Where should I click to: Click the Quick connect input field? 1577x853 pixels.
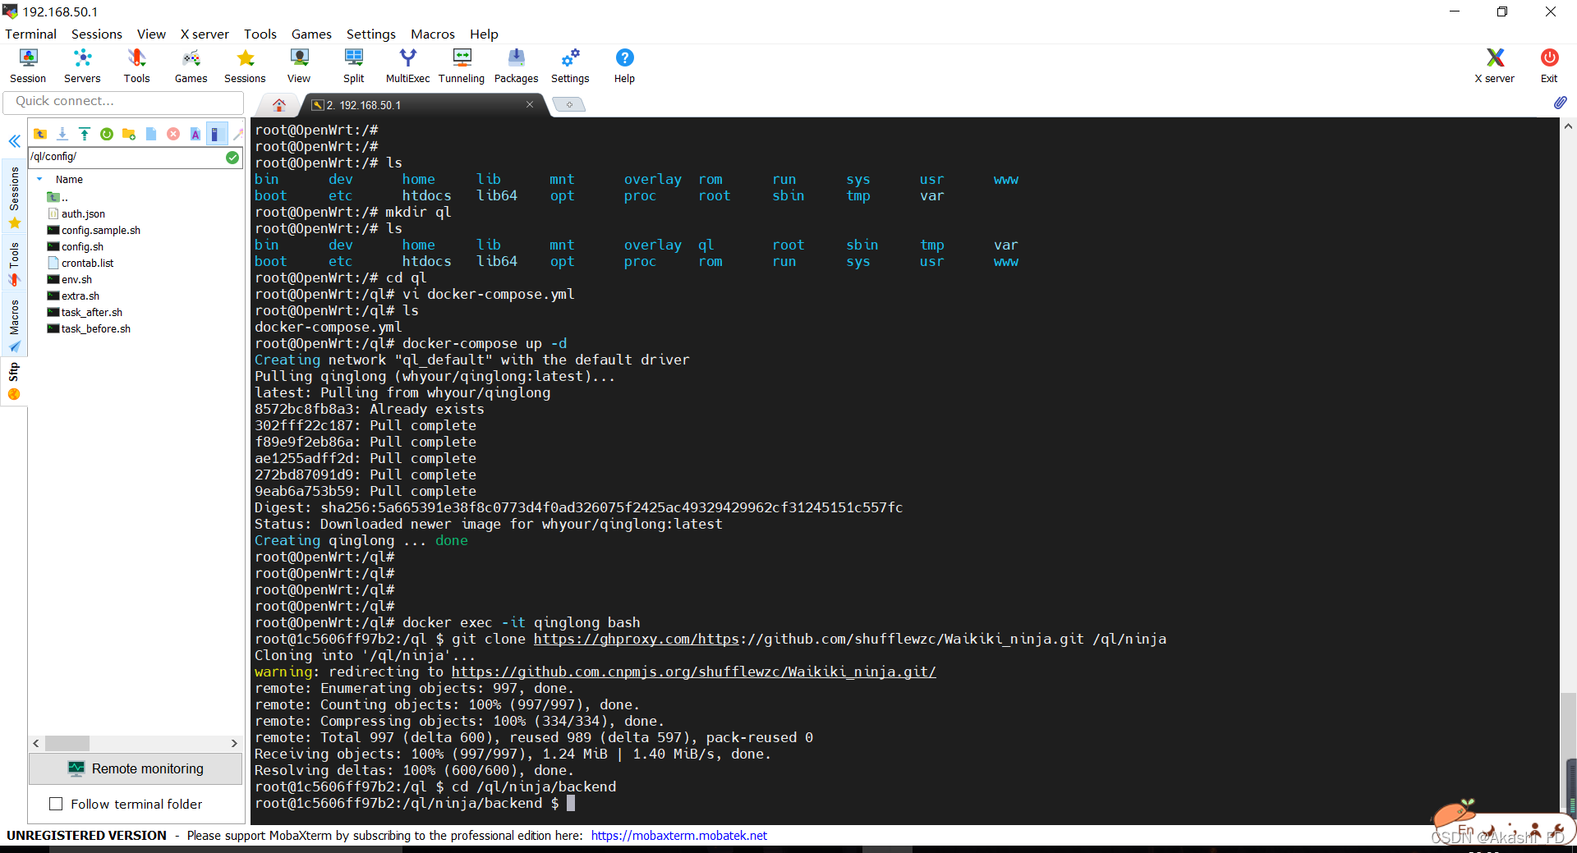tap(123, 101)
